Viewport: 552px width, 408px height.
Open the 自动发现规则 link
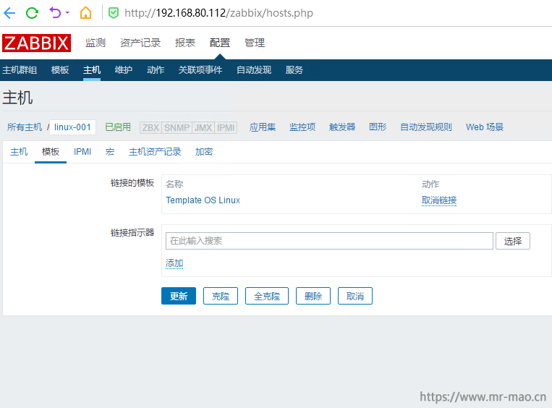click(x=426, y=127)
